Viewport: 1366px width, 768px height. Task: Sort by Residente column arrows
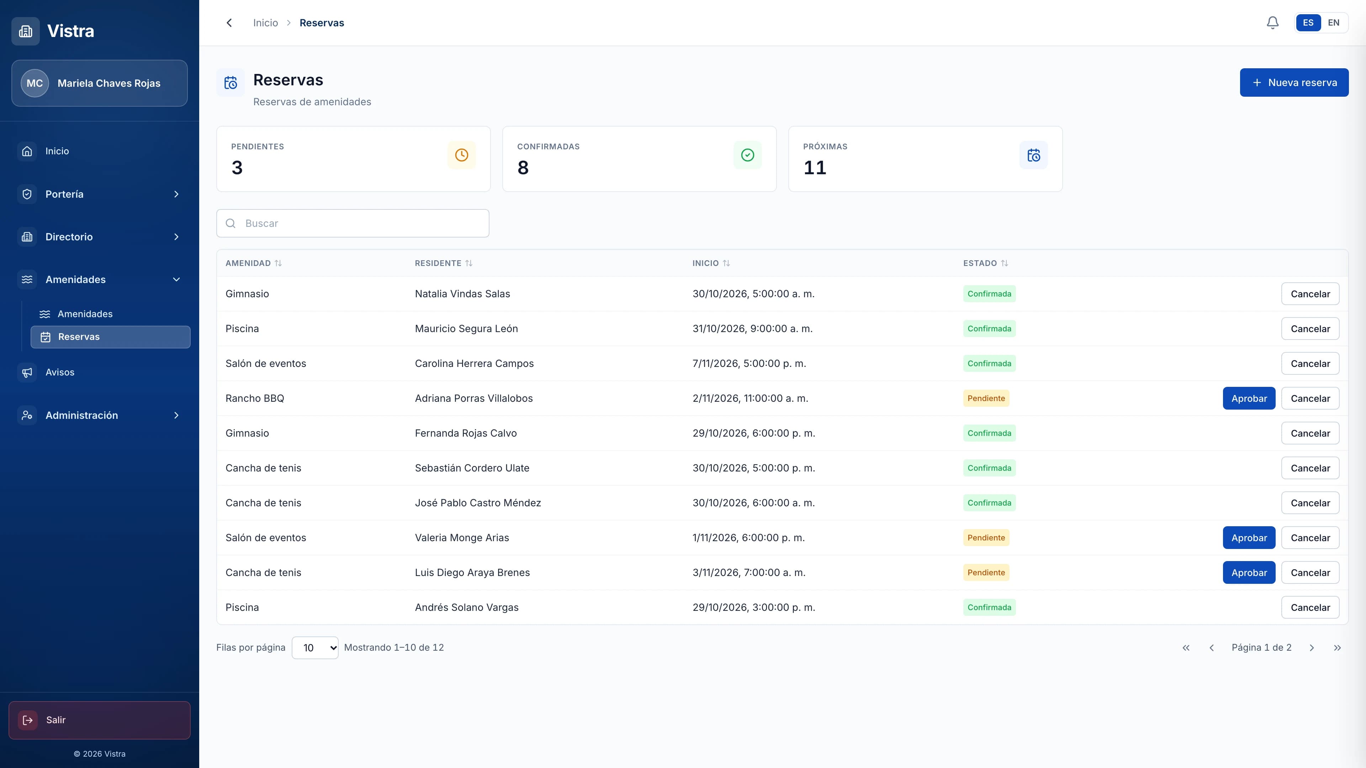(469, 263)
